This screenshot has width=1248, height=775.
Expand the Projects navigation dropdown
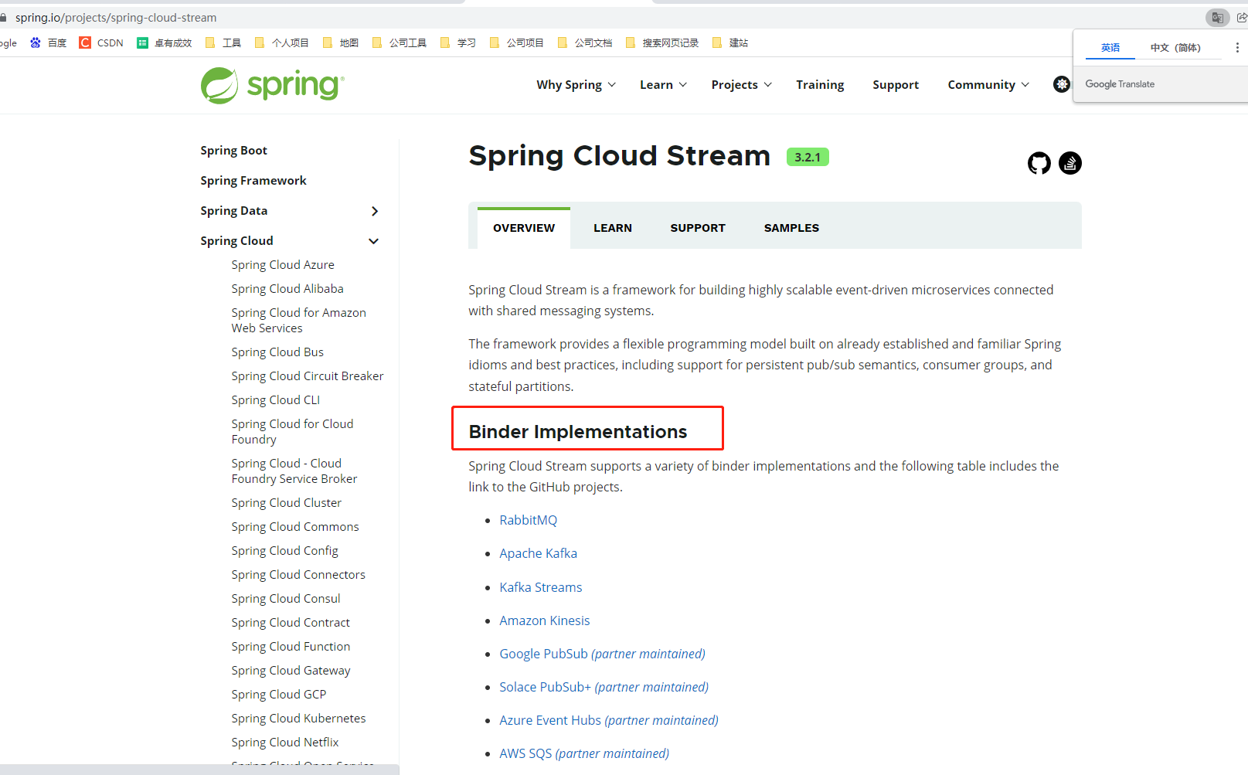(742, 85)
